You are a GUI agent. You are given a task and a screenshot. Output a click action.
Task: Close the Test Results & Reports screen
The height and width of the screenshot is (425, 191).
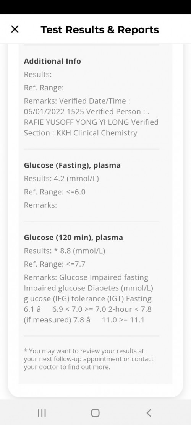pyautogui.click(x=15, y=29)
